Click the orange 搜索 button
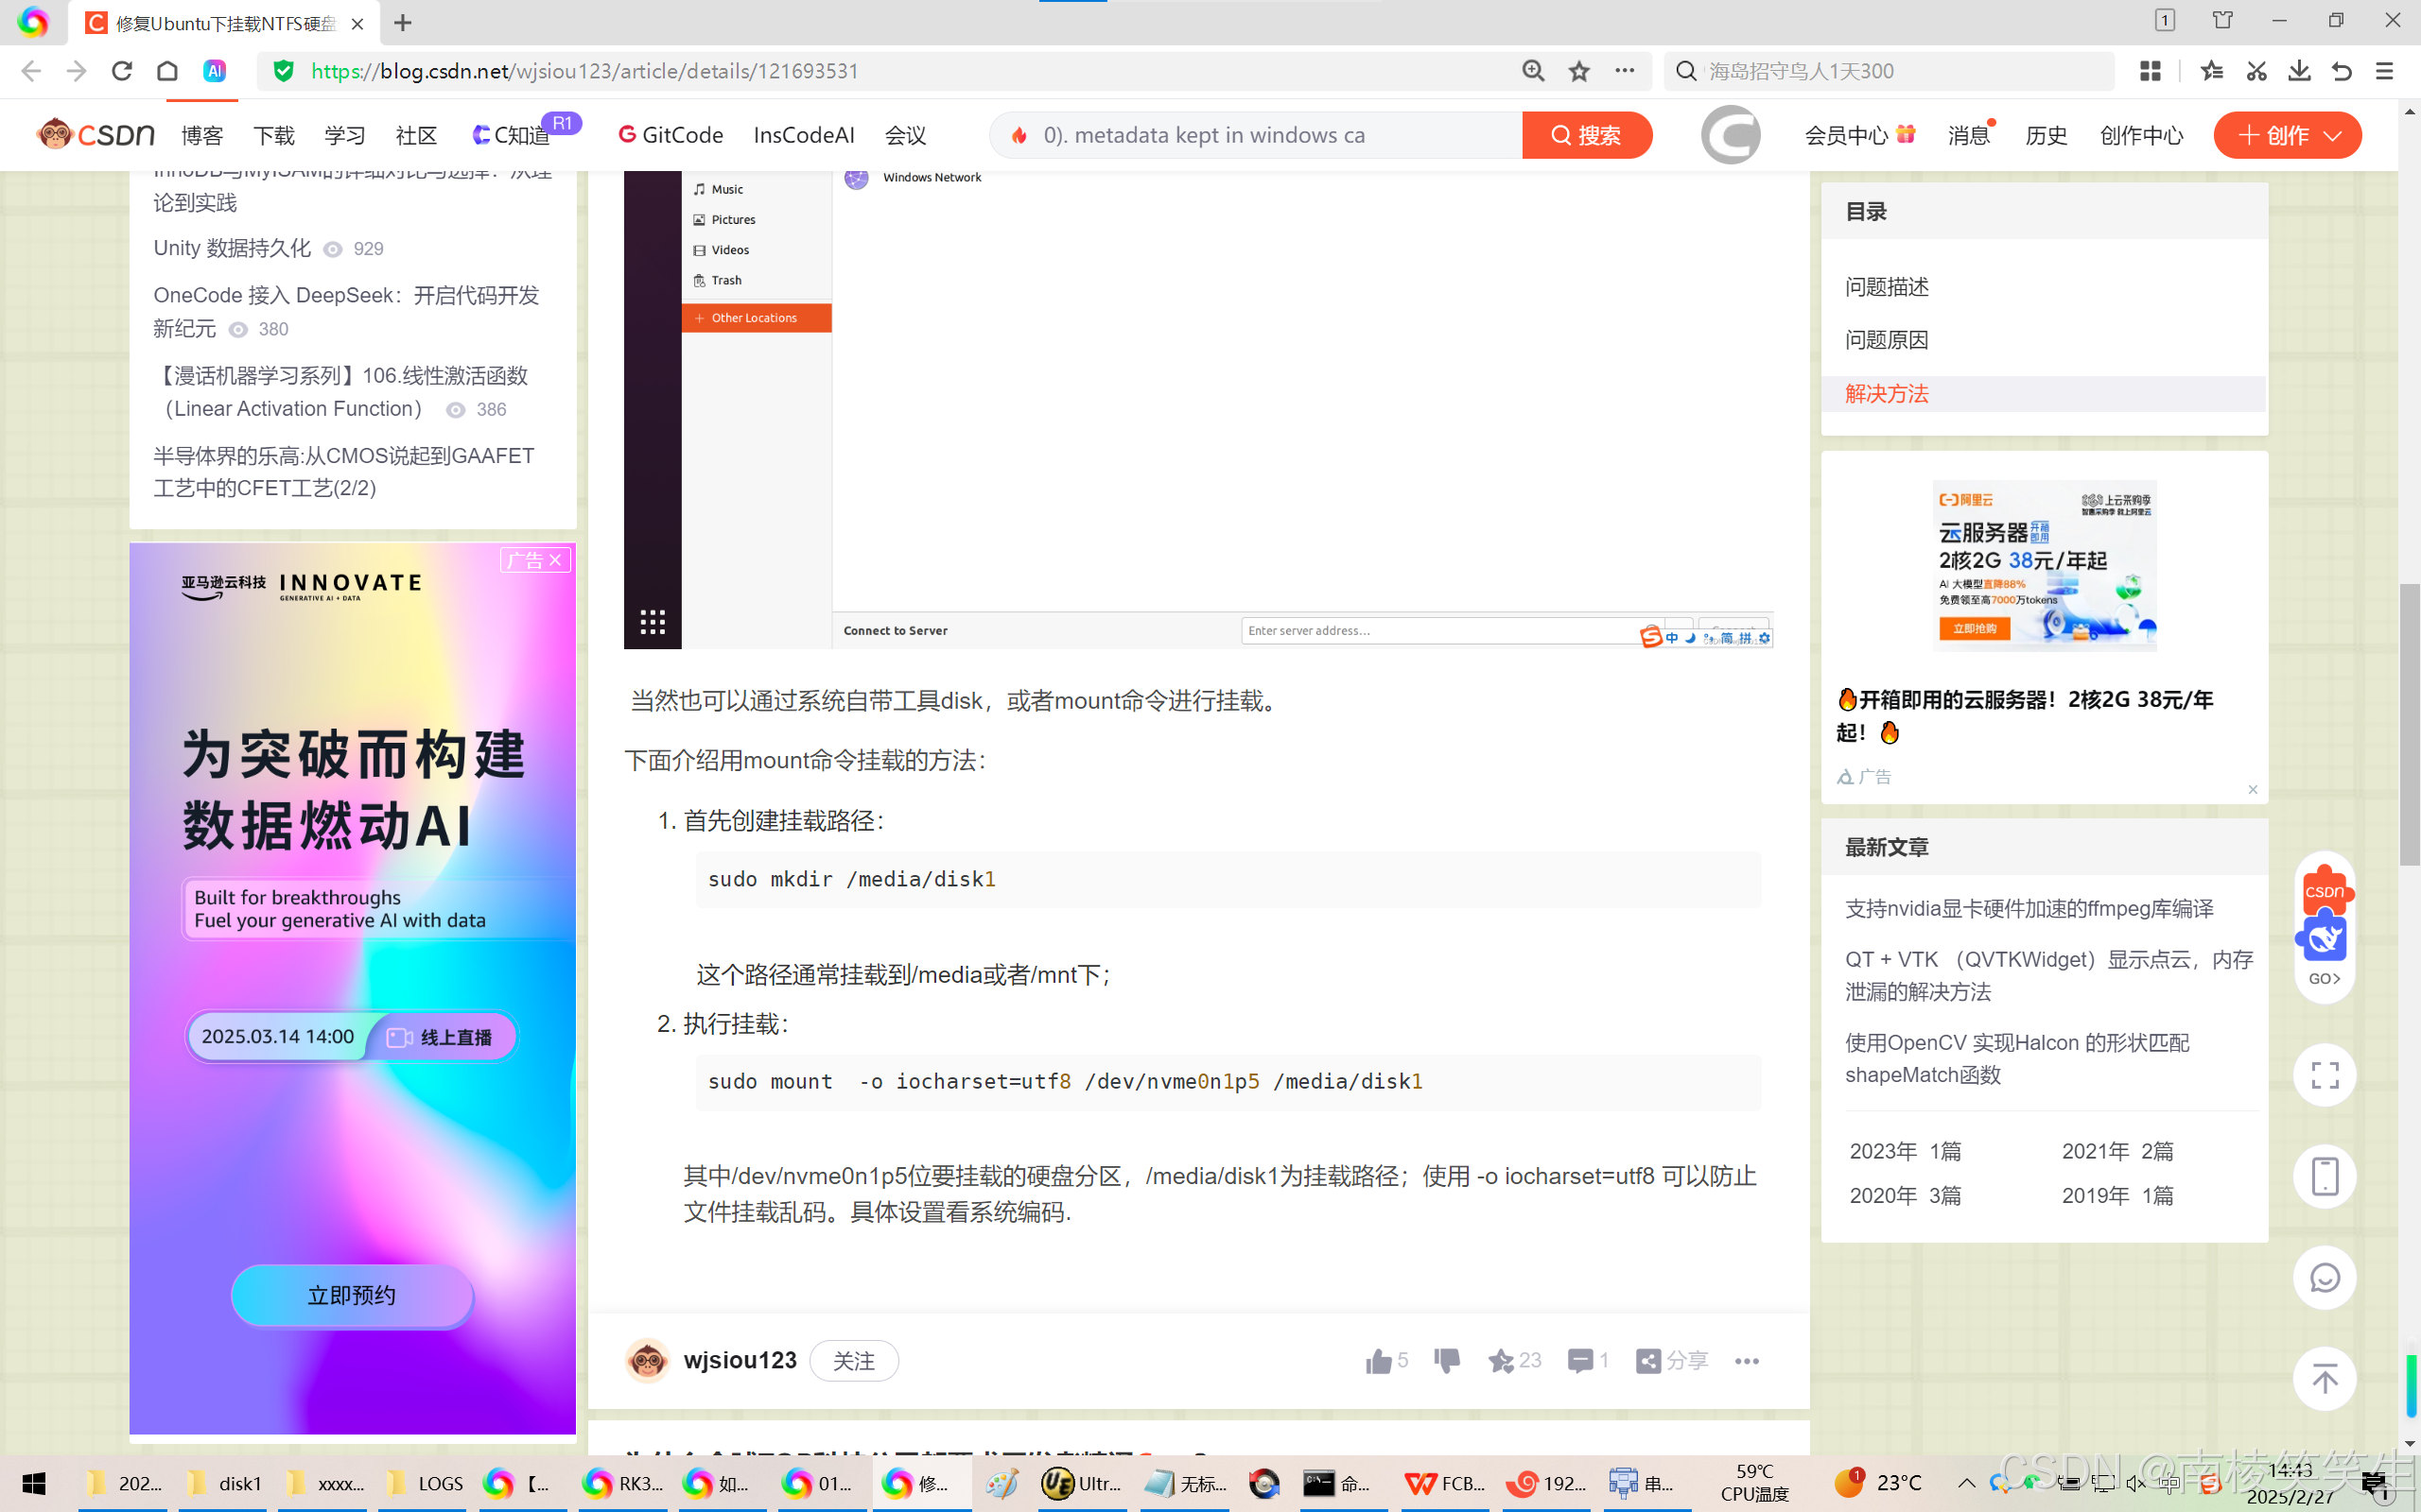The width and height of the screenshot is (2421, 1512). (1586, 135)
